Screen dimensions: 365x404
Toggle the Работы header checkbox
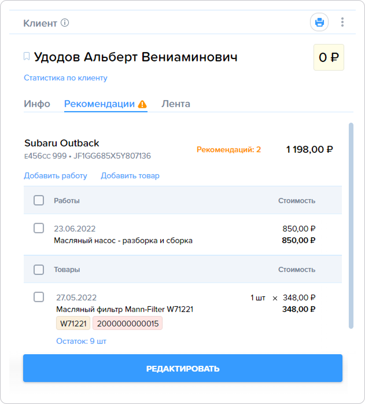coord(39,200)
